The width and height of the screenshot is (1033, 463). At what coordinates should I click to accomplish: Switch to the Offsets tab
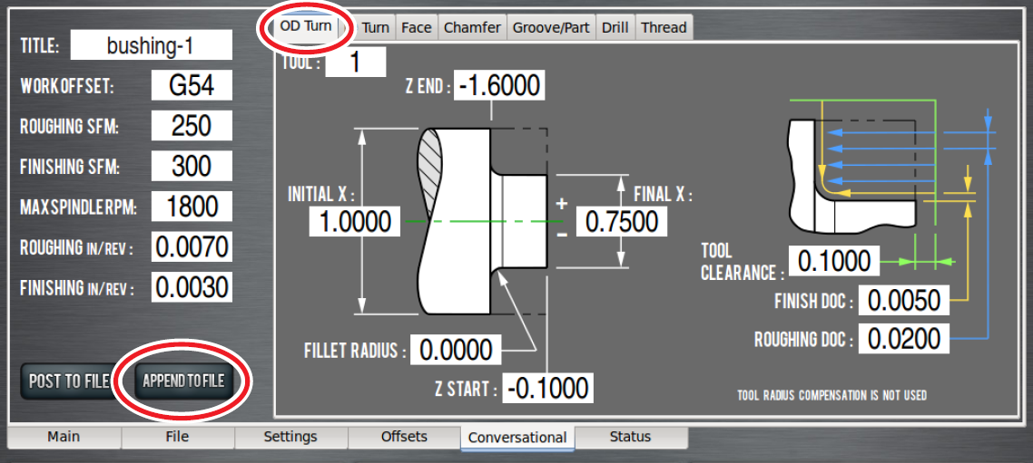pyautogui.click(x=404, y=437)
